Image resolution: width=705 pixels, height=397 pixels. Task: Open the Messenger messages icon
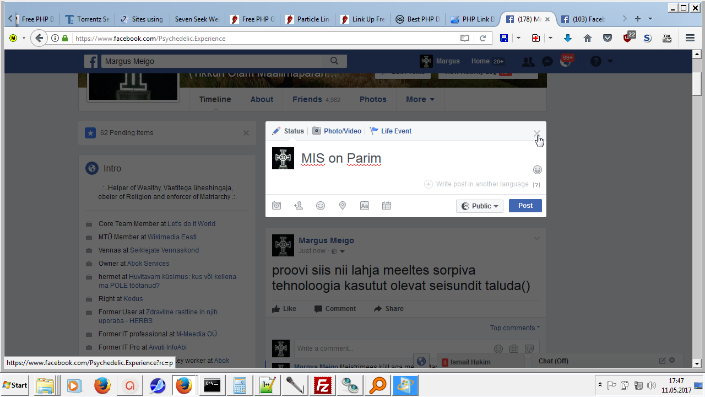pos(547,62)
